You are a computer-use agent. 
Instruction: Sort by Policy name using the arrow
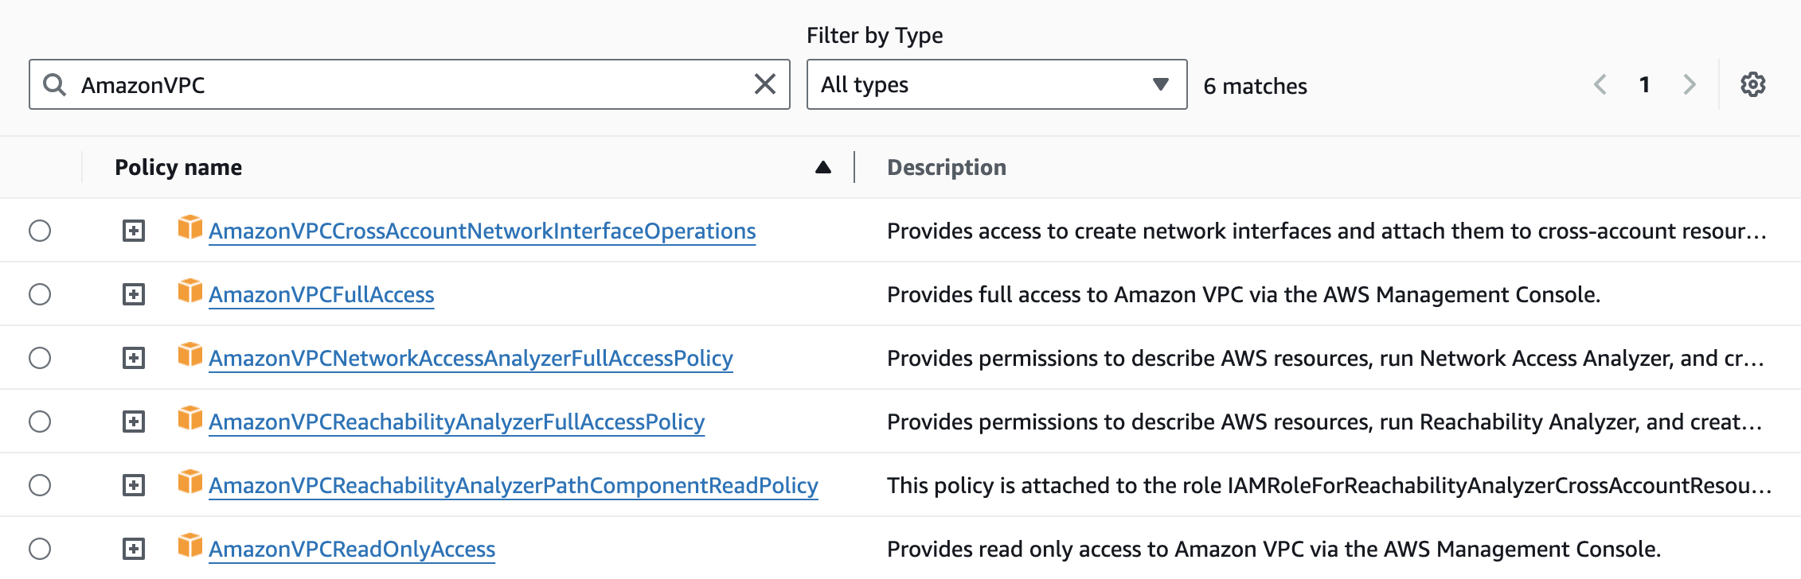823,167
